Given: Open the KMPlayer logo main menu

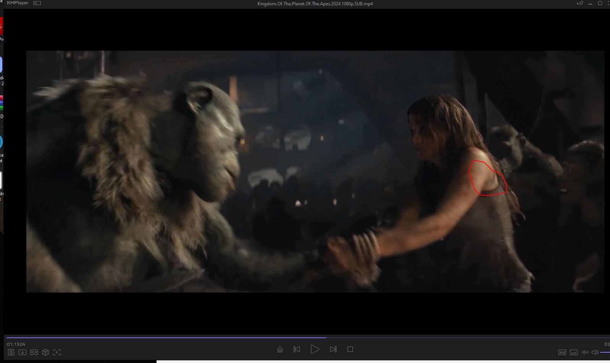Looking at the screenshot, I should [17, 3].
